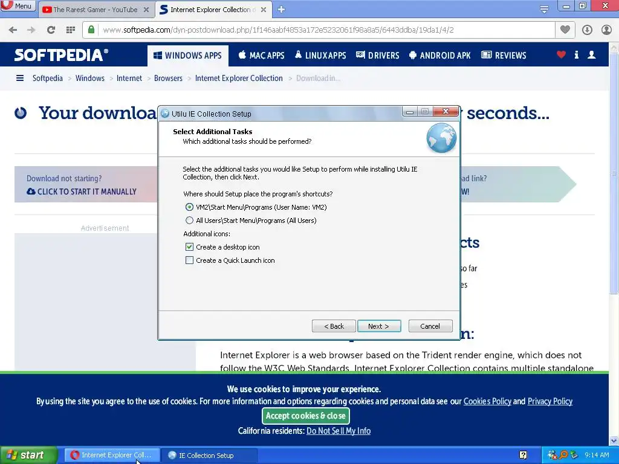Go to Internet Explorer Collection breadcrumb
This screenshot has width=619, height=464.
click(239, 78)
